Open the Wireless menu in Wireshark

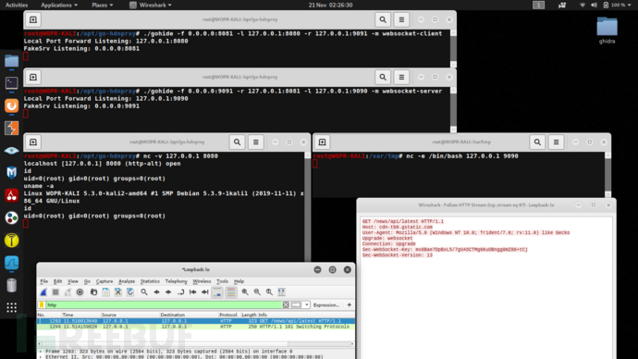coord(202,281)
